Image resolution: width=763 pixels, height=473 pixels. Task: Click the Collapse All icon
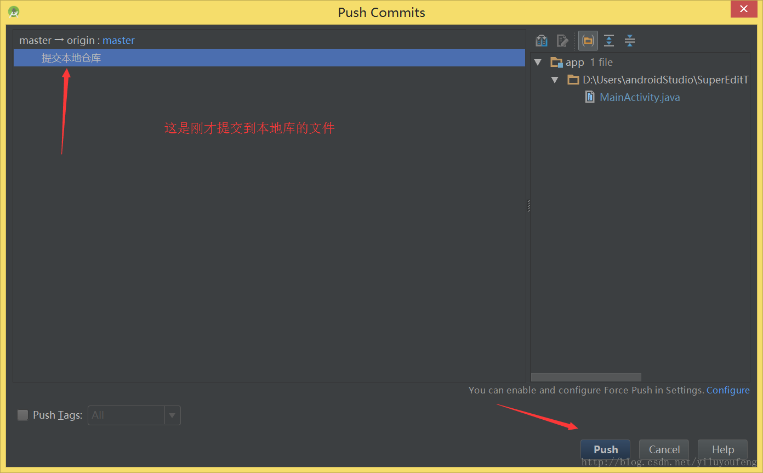(x=630, y=41)
